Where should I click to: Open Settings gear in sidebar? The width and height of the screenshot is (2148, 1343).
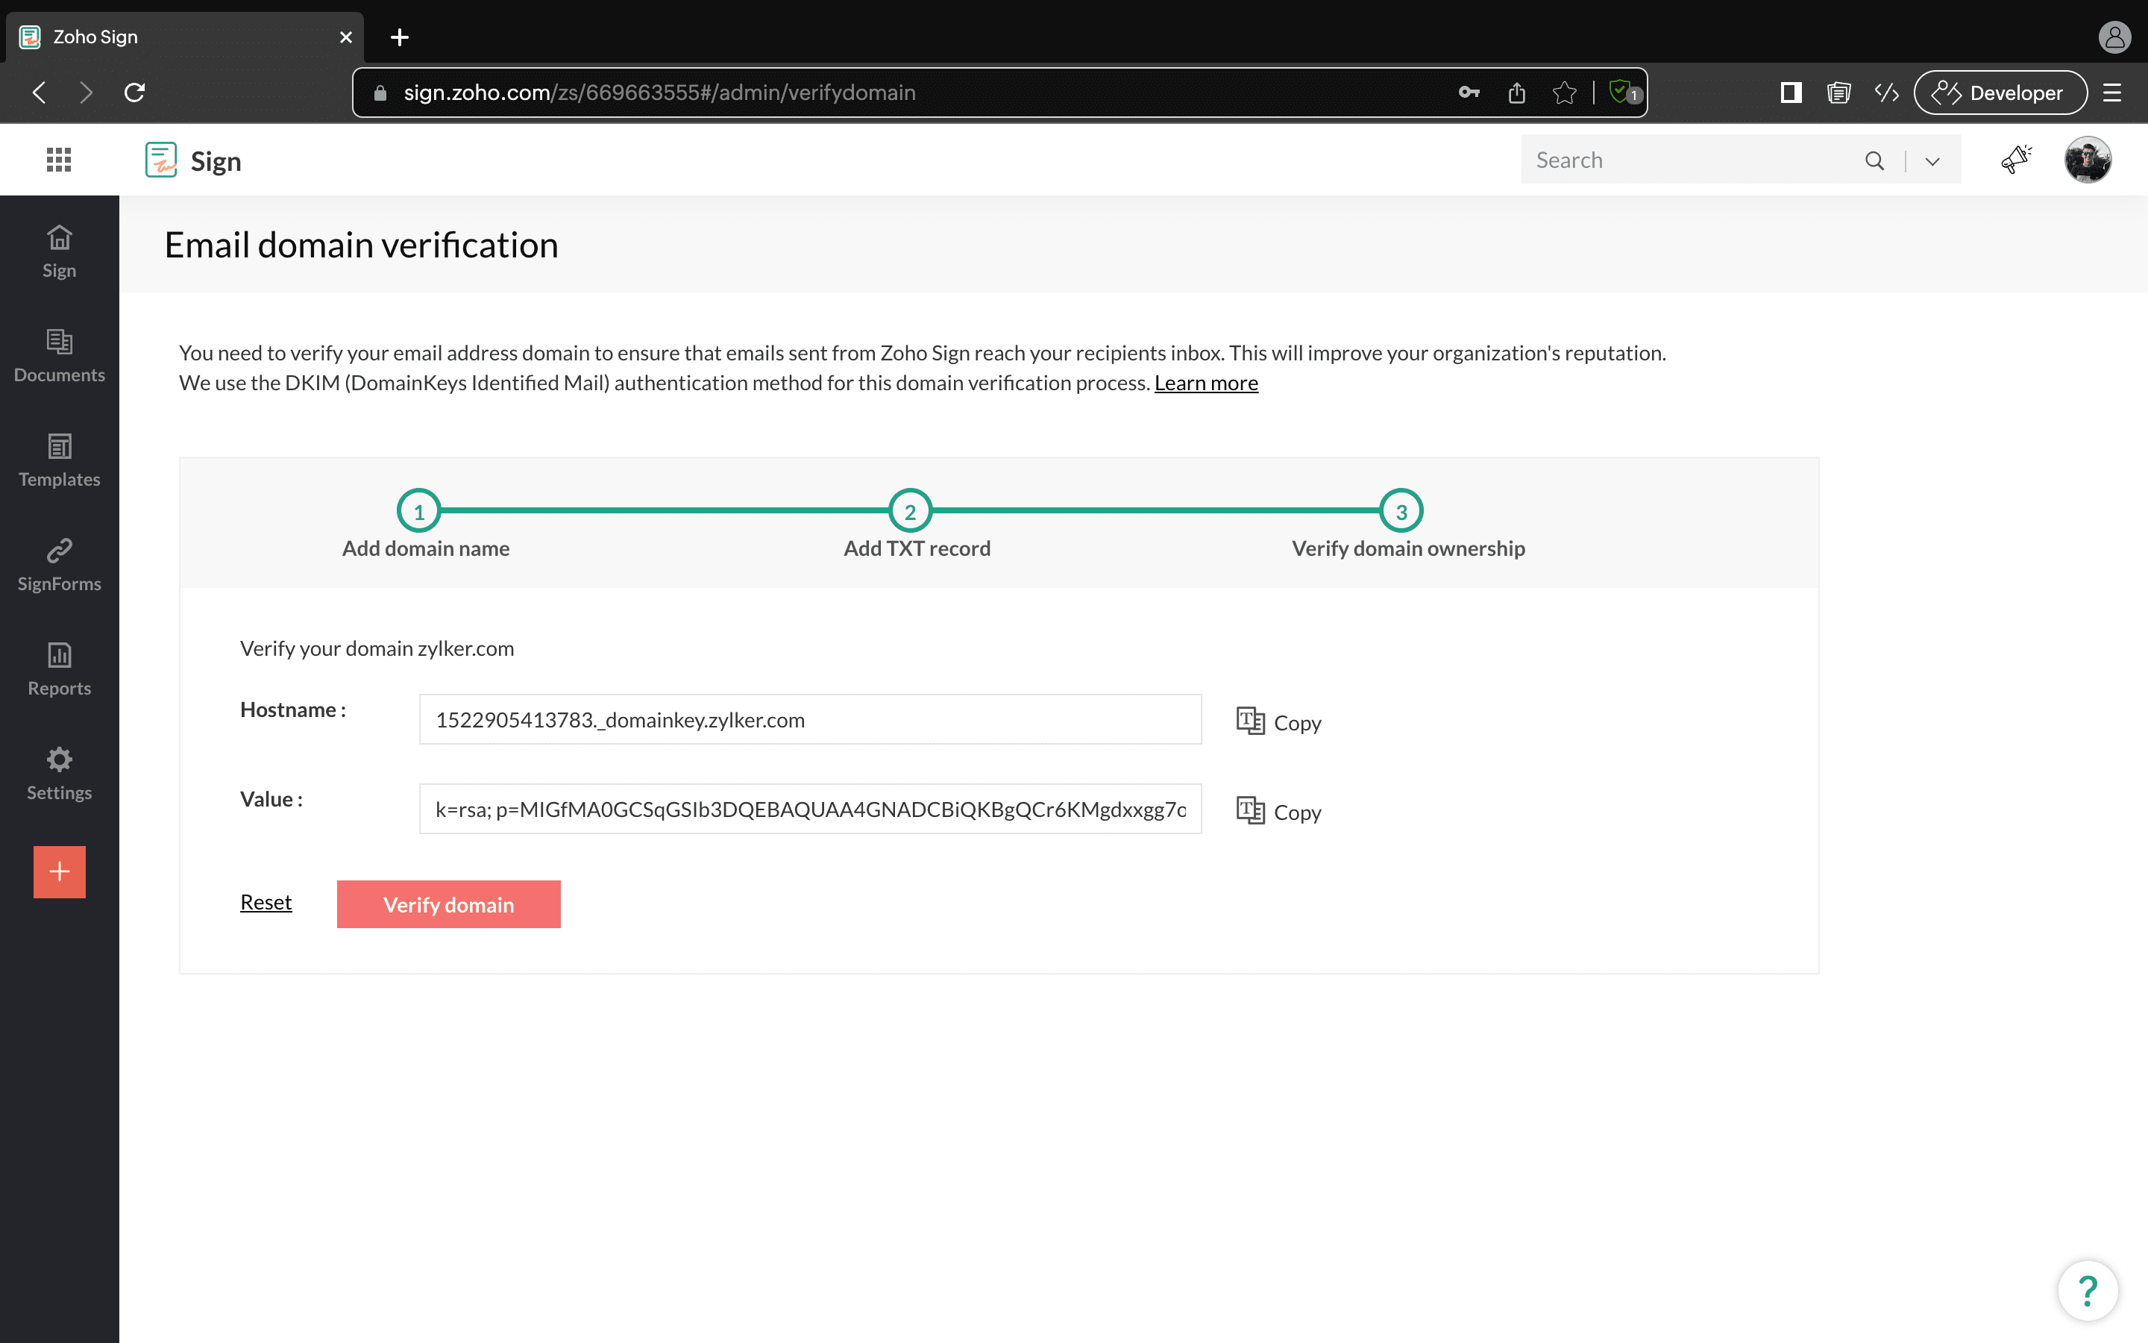tap(60, 774)
